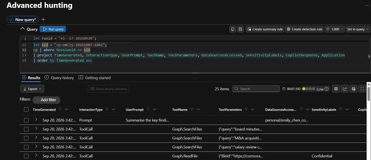Open DataSourcesAccessed column sort chevron
The width and height of the screenshot is (371, 160).
click(308, 109)
